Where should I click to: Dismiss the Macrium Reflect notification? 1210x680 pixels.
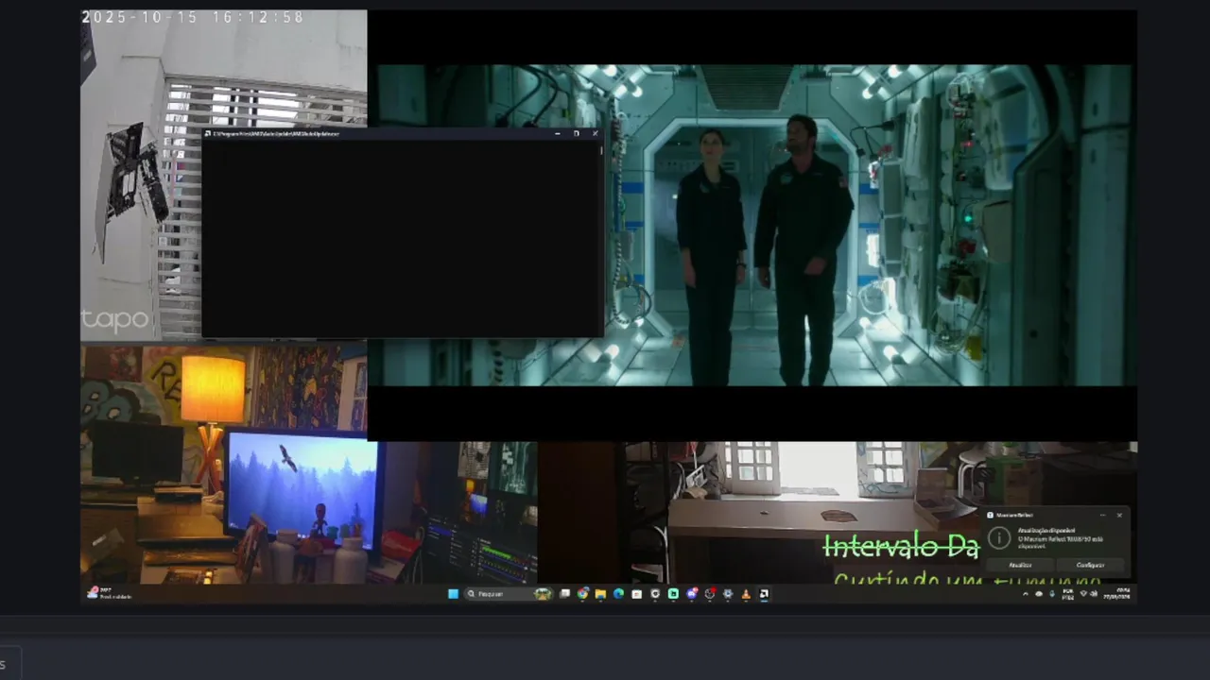click(1119, 515)
